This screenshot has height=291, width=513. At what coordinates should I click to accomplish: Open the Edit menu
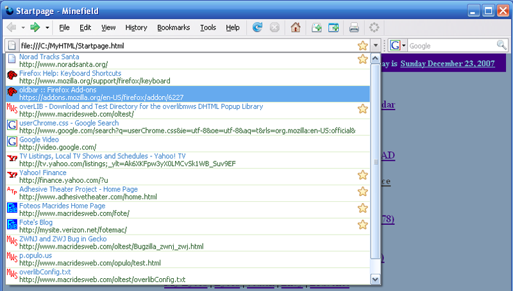tap(85, 28)
